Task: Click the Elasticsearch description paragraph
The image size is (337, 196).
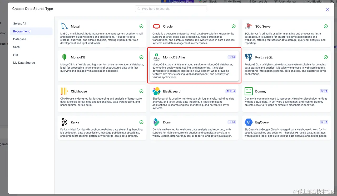Action: (x=194, y=103)
